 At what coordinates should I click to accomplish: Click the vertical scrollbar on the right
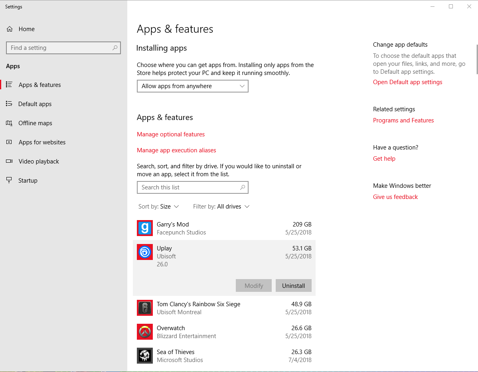click(477, 59)
